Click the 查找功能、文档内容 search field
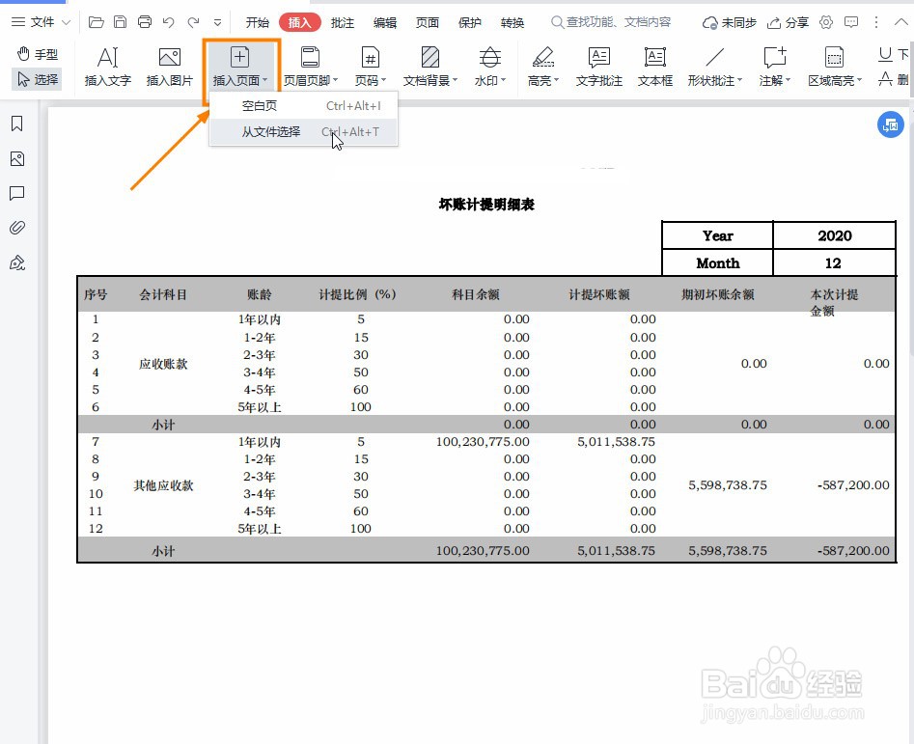Viewport: 914px width, 744px height. point(612,22)
